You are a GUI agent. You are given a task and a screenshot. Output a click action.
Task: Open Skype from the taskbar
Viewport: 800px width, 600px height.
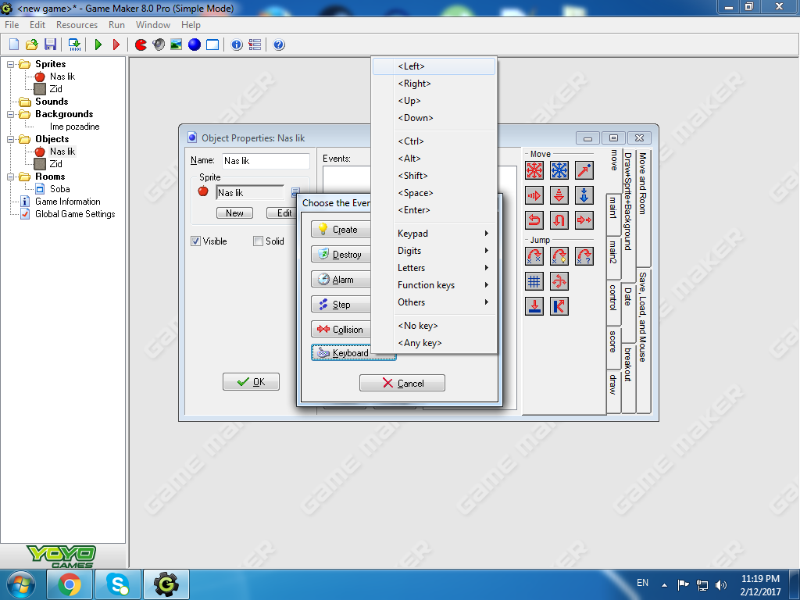(118, 584)
